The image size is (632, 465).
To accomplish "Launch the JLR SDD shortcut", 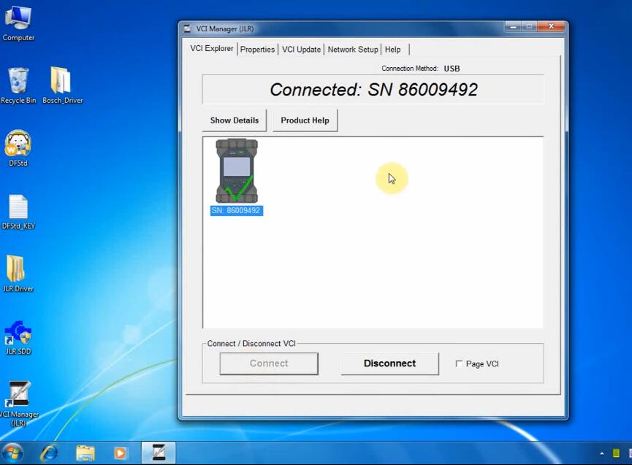I will click(x=18, y=338).
